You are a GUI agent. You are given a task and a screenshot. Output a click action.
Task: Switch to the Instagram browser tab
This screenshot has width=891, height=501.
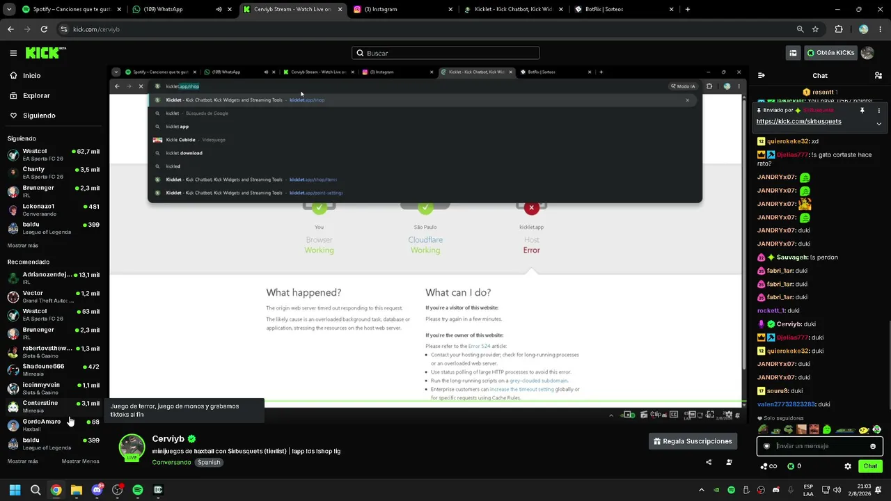tap(404, 10)
